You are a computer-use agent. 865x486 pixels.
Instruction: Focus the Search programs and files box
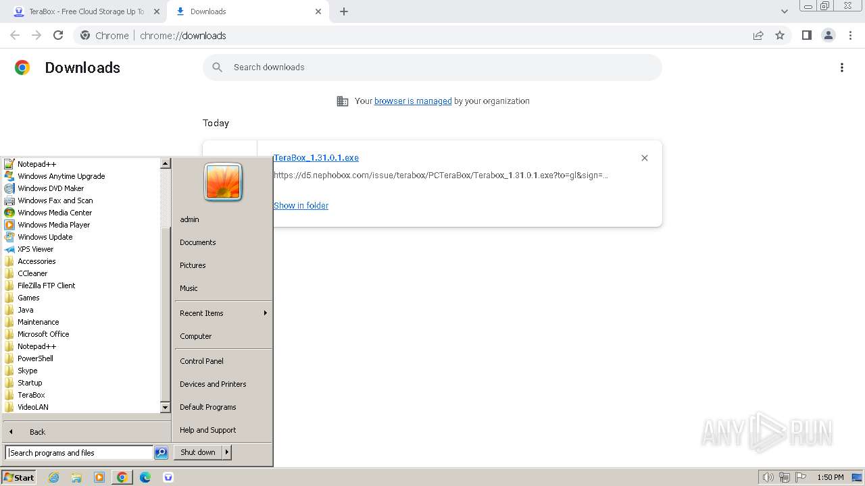[79, 453]
